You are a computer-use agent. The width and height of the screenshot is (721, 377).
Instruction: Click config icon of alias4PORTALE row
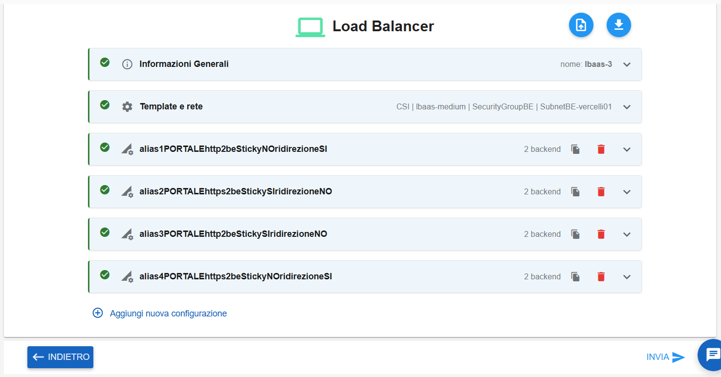click(127, 277)
